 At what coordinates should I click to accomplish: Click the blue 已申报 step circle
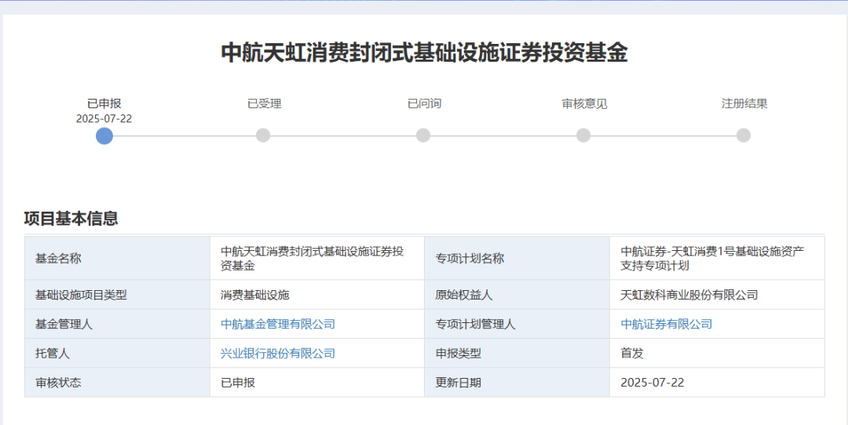pyautogui.click(x=104, y=136)
